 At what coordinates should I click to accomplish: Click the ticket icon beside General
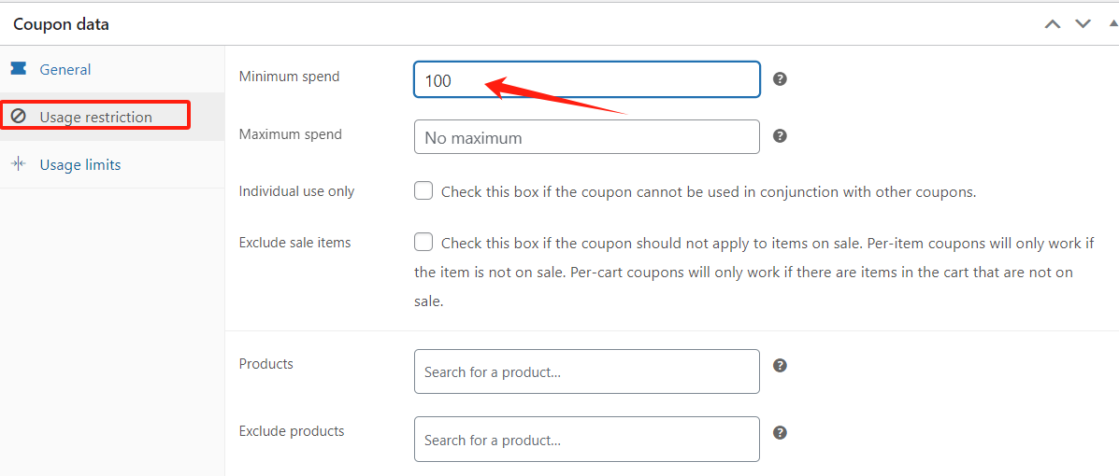[18, 69]
